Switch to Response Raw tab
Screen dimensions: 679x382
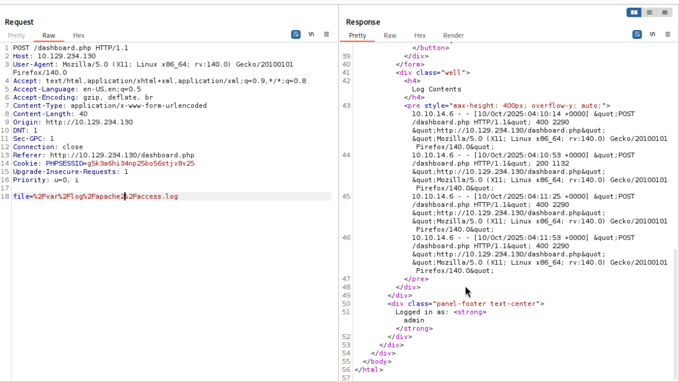tap(390, 35)
